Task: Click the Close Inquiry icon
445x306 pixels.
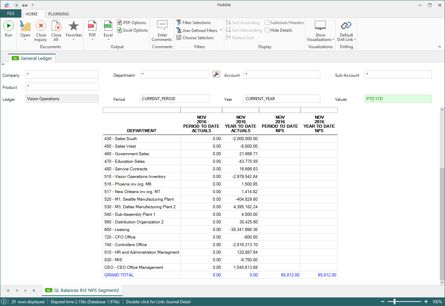Action: [41, 26]
